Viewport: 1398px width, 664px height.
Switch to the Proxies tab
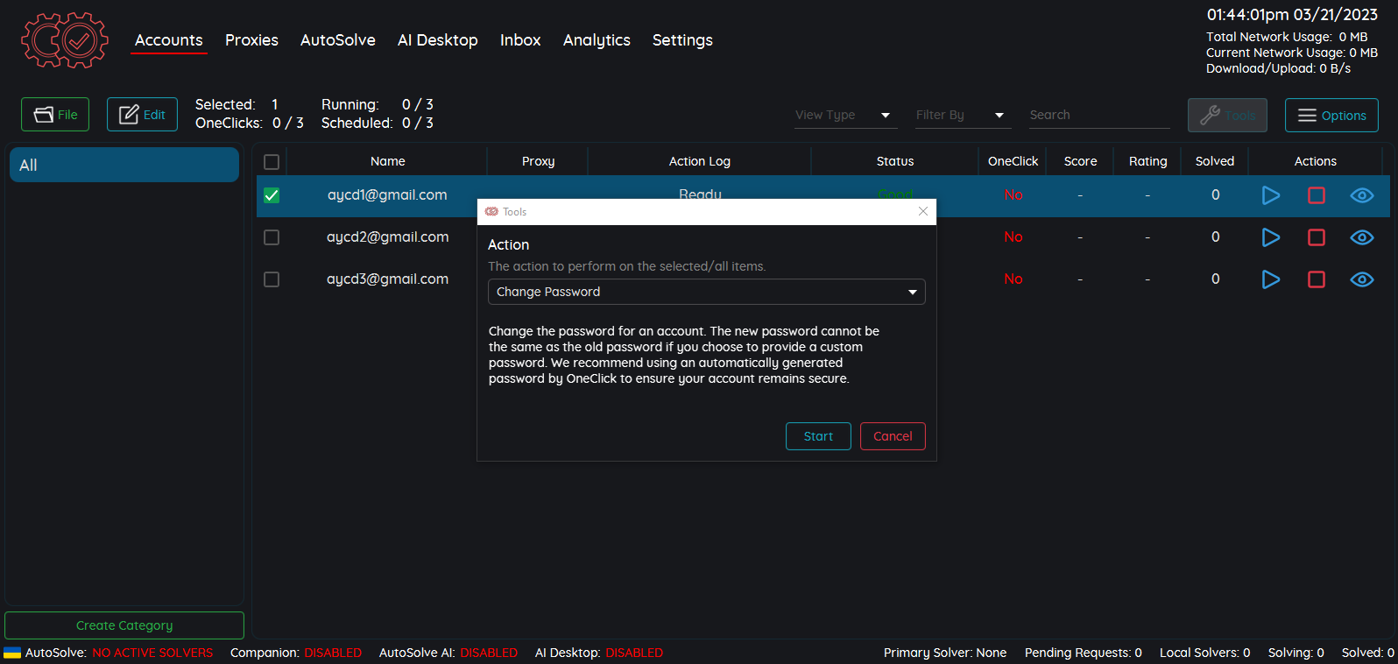point(251,40)
